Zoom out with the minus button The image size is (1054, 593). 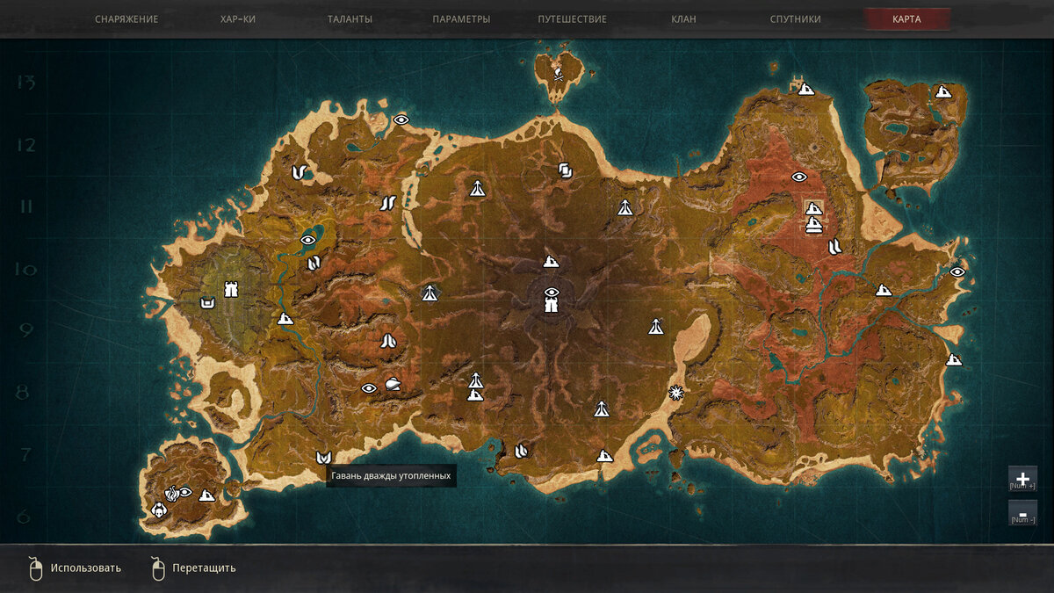pyautogui.click(x=1022, y=513)
